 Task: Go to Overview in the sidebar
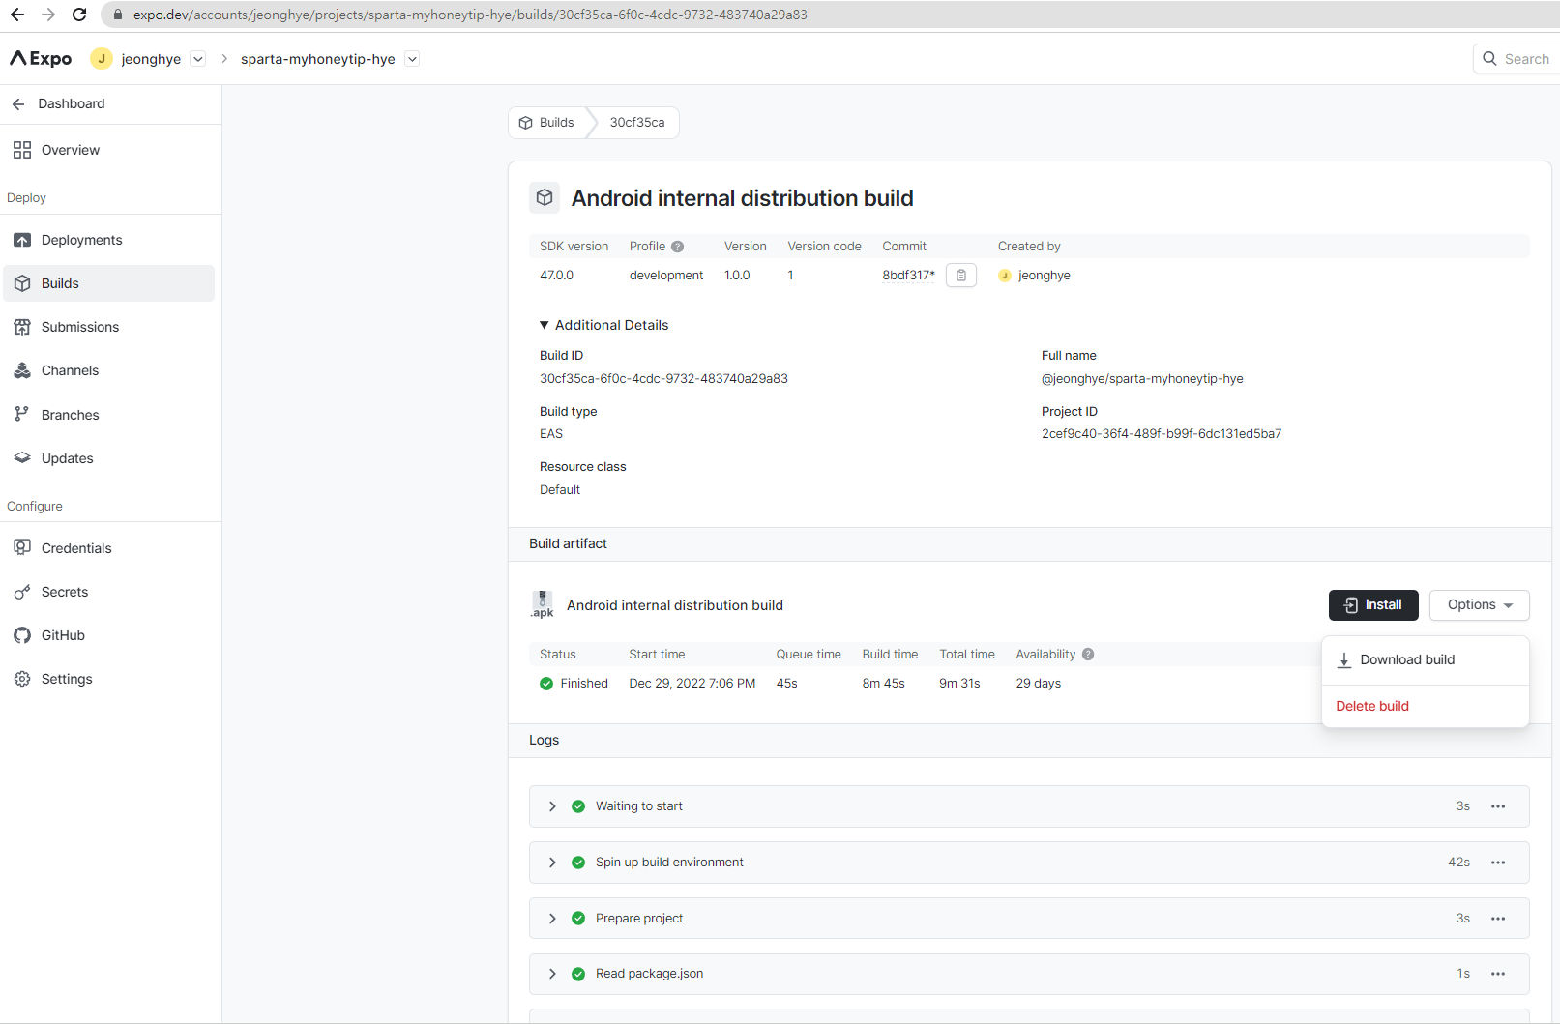tap(109, 150)
